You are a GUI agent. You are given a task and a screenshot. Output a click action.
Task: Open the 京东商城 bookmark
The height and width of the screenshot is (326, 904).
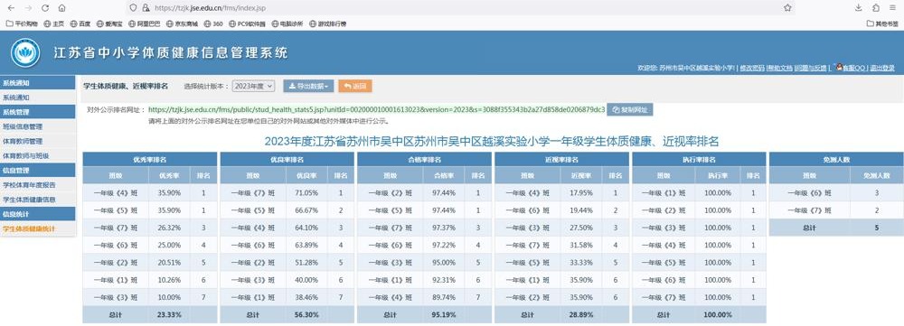click(x=183, y=24)
